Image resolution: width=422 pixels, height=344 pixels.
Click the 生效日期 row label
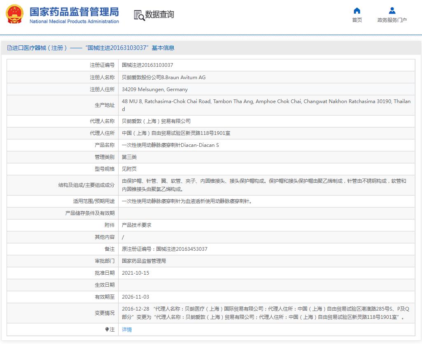105,285
